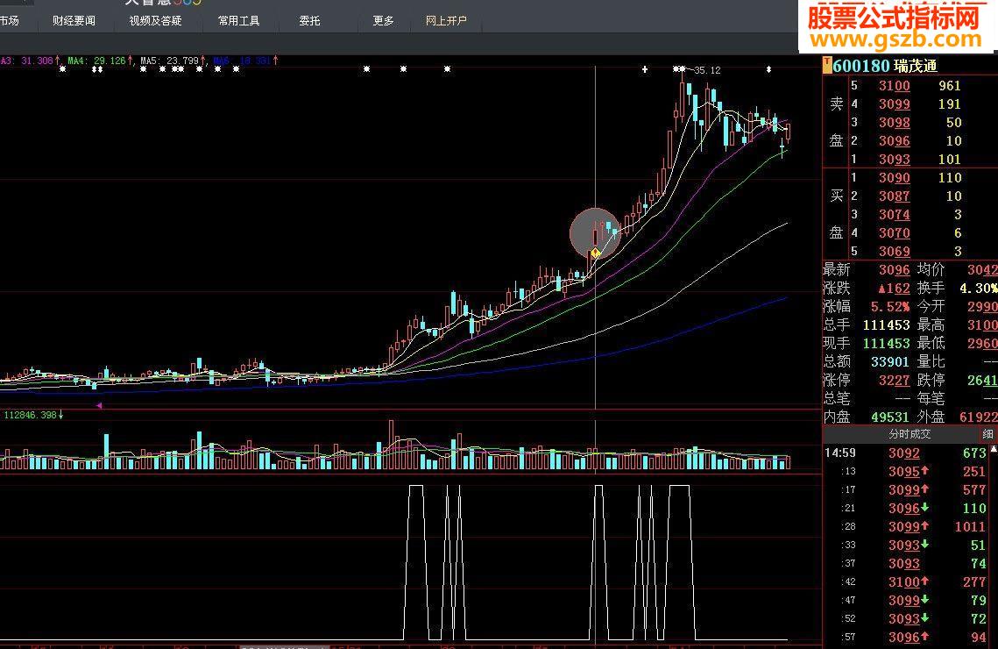The width and height of the screenshot is (998, 649).
Task: Click sell level 4 volume 191
Action: (x=949, y=103)
